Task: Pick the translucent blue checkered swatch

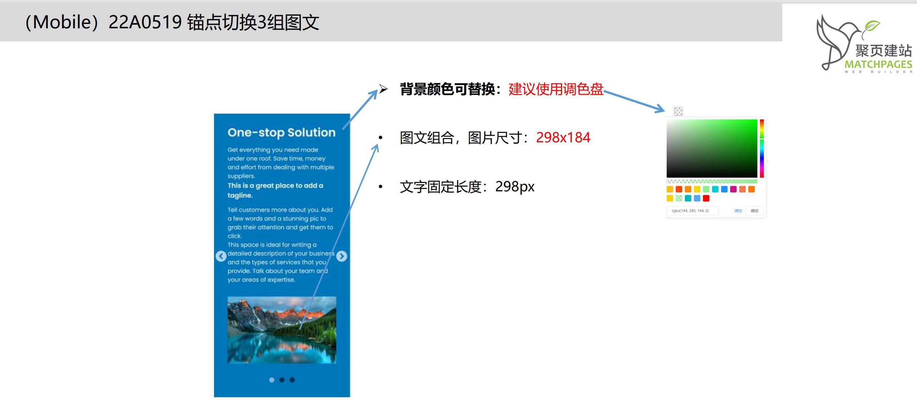Action: [697, 198]
